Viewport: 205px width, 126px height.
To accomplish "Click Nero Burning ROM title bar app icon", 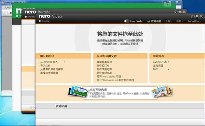I will pyautogui.click(x=3, y=2).
